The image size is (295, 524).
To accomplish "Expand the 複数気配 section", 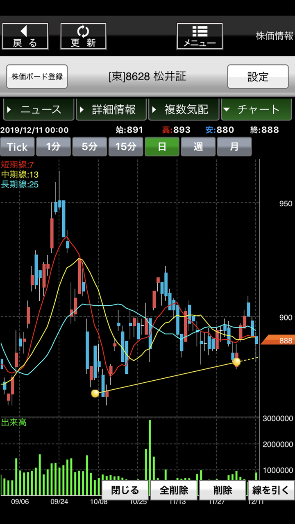I will click(x=184, y=110).
